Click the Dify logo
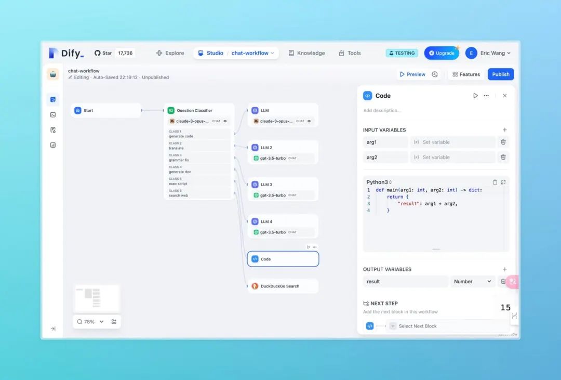This screenshot has width=561, height=380. (x=66, y=53)
